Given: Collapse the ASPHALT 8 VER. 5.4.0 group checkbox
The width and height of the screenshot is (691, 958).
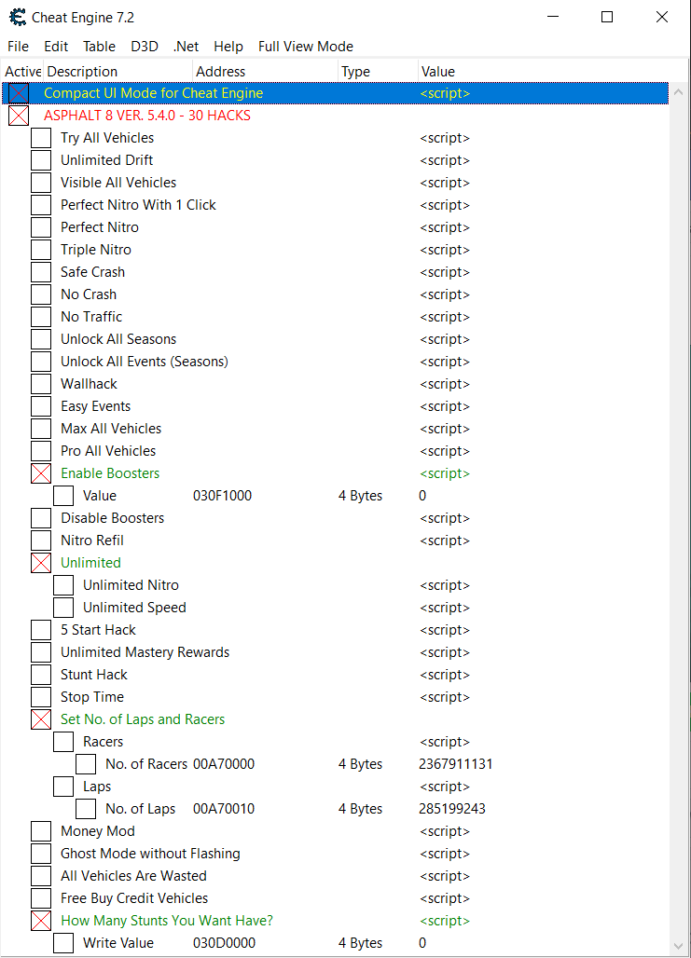Looking at the screenshot, I should click(x=19, y=116).
